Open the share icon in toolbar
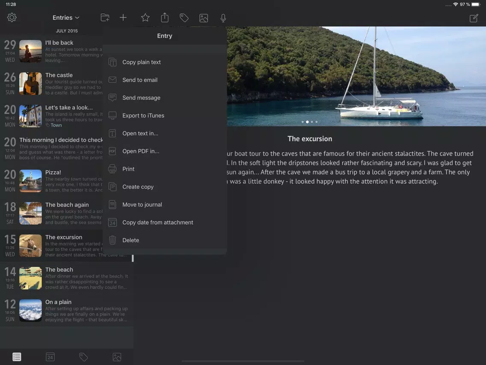The image size is (486, 365). (x=165, y=18)
